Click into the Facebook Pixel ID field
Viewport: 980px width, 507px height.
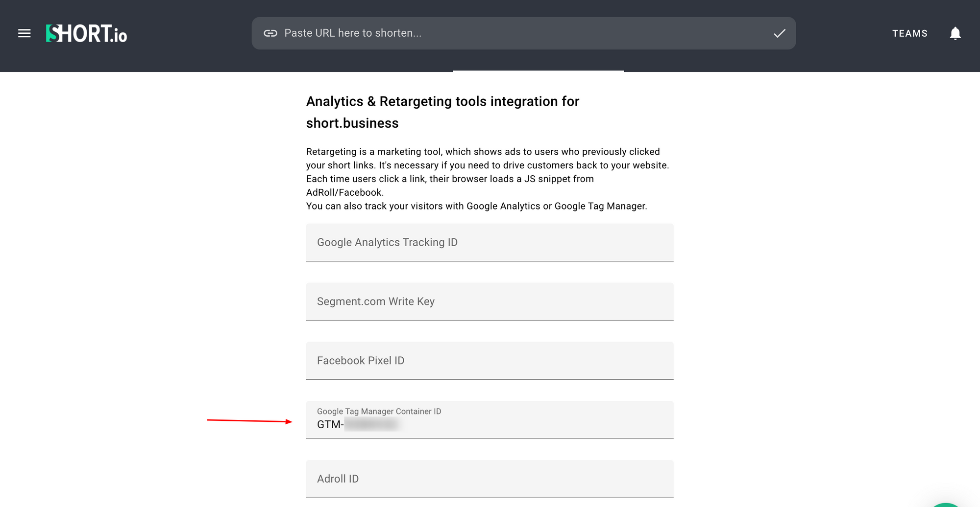click(490, 361)
